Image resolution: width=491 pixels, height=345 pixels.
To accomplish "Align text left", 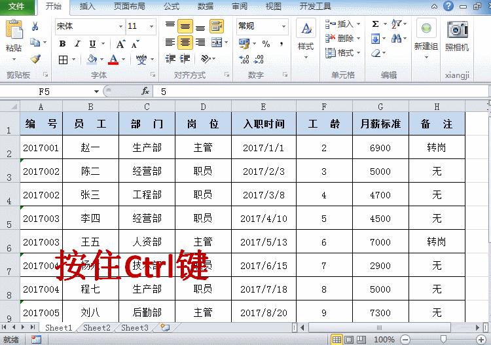I will point(170,43).
